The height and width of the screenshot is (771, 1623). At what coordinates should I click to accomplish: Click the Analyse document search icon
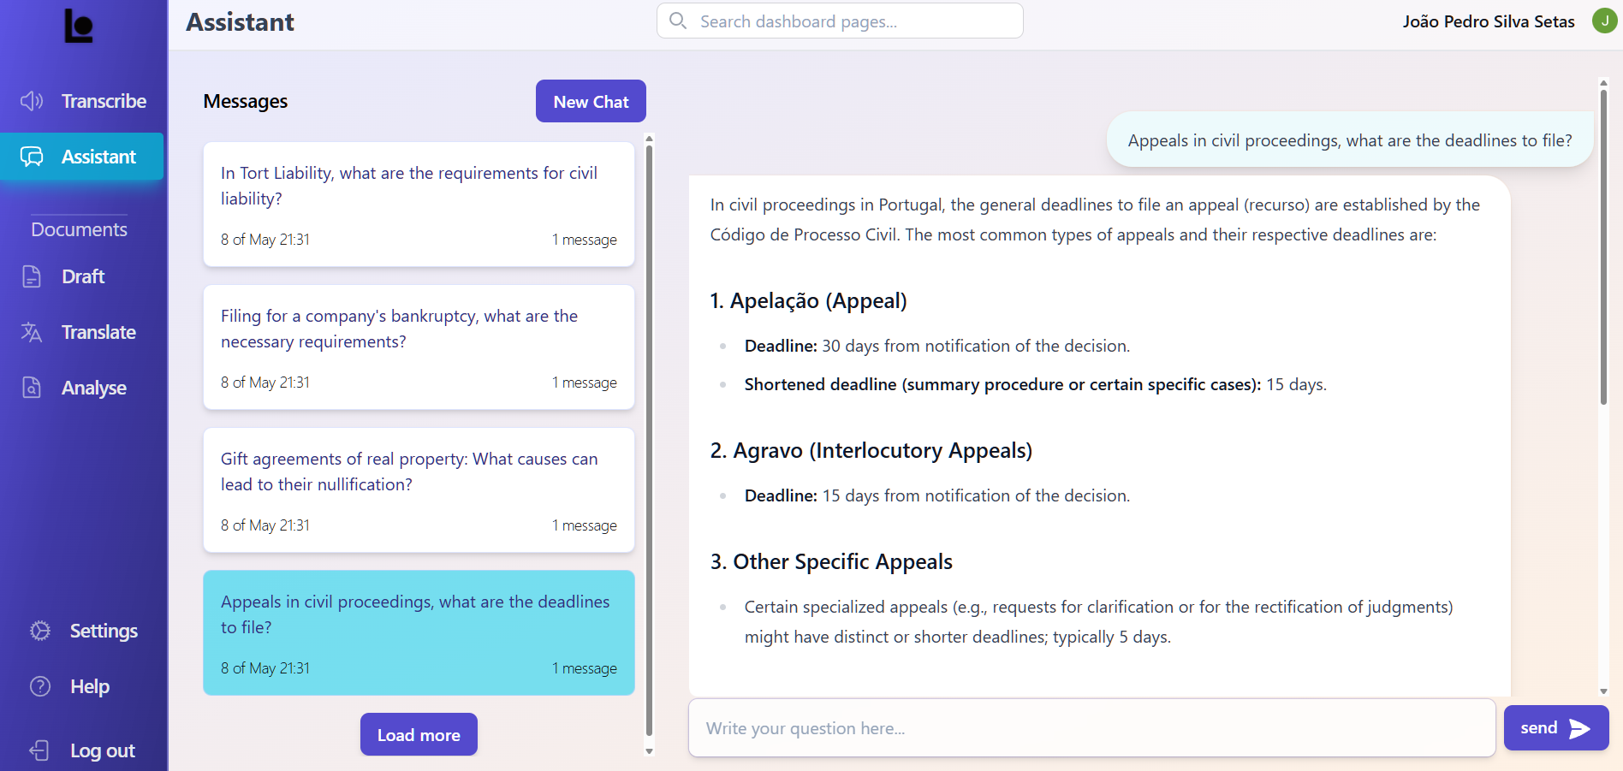pyautogui.click(x=32, y=388)
